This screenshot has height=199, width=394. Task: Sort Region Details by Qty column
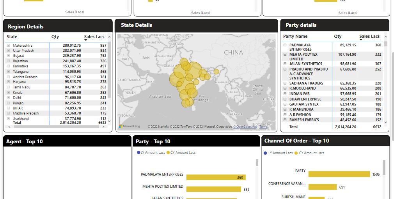pyautogui.click(x=55, y=37)
